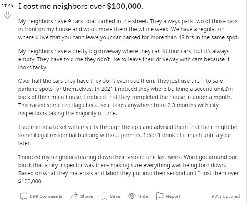Screen dimensions: 247x204
Task: Click the Save bookmark icon
Action: click(104, 196)
